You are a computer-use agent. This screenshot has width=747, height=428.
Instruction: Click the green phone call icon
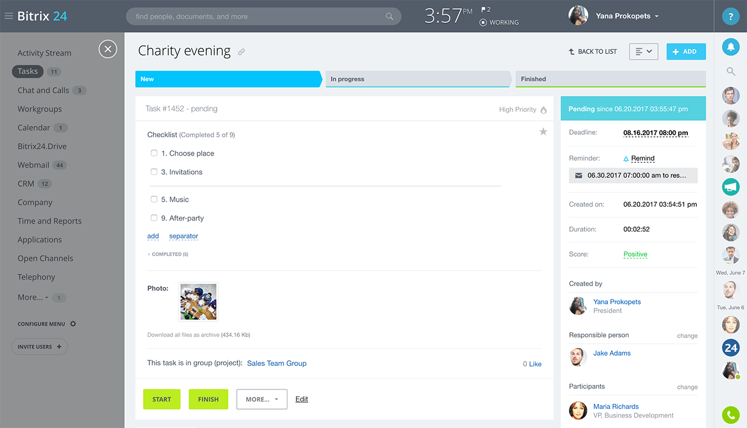point(730,415)
